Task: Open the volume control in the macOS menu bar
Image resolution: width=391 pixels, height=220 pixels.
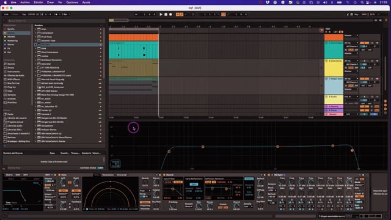Action: pos(325,2)
